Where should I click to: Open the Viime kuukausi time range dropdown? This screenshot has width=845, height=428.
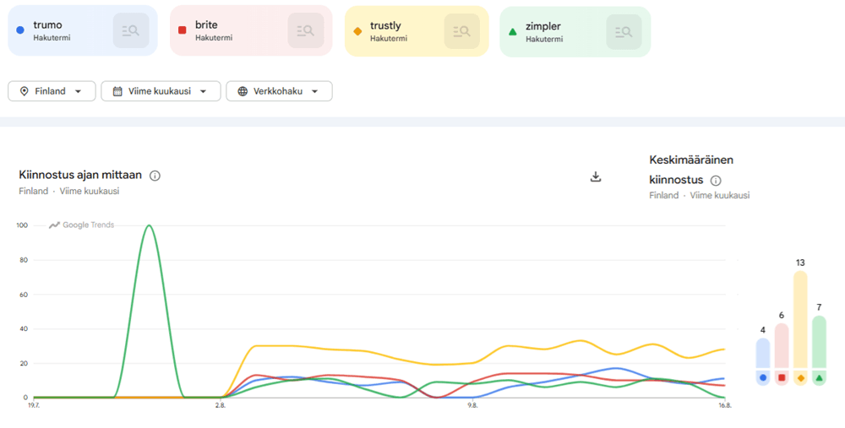pos(161,91)
